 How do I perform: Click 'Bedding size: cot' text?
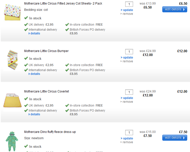(x=36, y=10)
